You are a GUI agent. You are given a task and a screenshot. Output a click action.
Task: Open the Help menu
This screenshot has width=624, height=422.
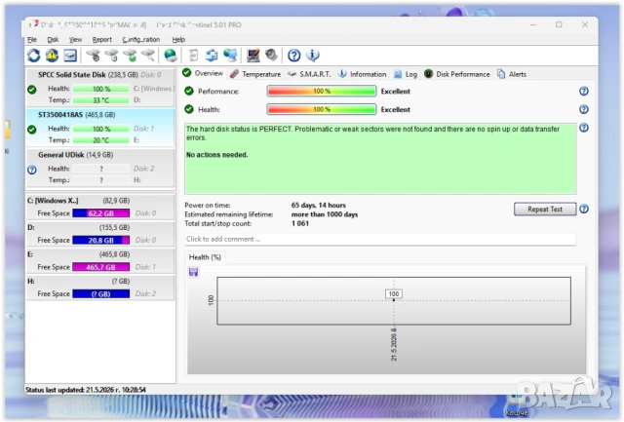pos(178,39)
